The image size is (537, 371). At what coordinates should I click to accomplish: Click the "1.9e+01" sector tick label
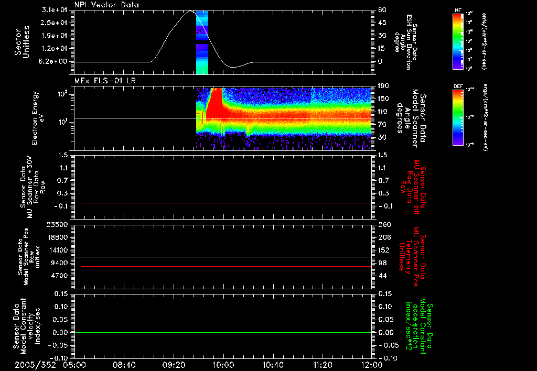click(54, 36)
